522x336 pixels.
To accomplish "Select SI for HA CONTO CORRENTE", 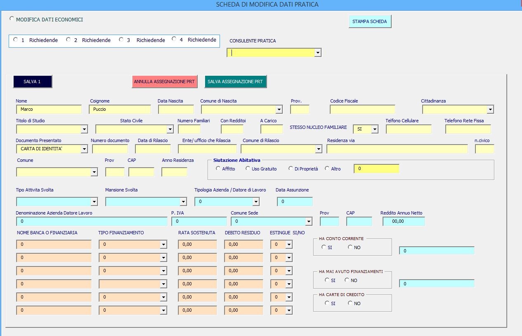I will [x=324, y=247].
